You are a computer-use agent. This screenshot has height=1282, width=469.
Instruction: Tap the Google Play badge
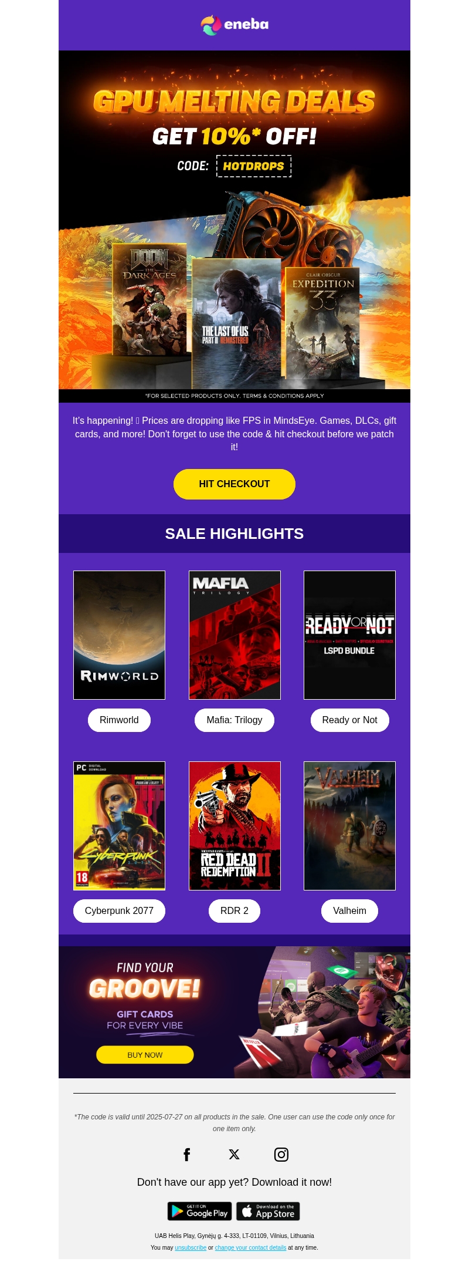point(199,1211)
